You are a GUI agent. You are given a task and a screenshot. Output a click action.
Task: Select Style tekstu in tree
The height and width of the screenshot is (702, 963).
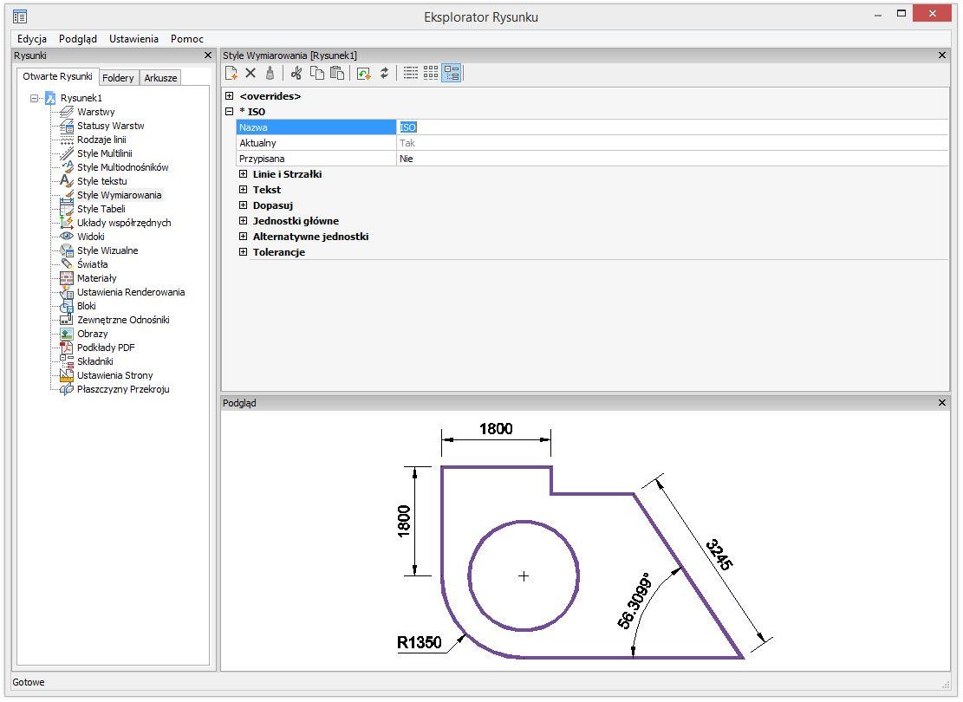click(102, 181)
